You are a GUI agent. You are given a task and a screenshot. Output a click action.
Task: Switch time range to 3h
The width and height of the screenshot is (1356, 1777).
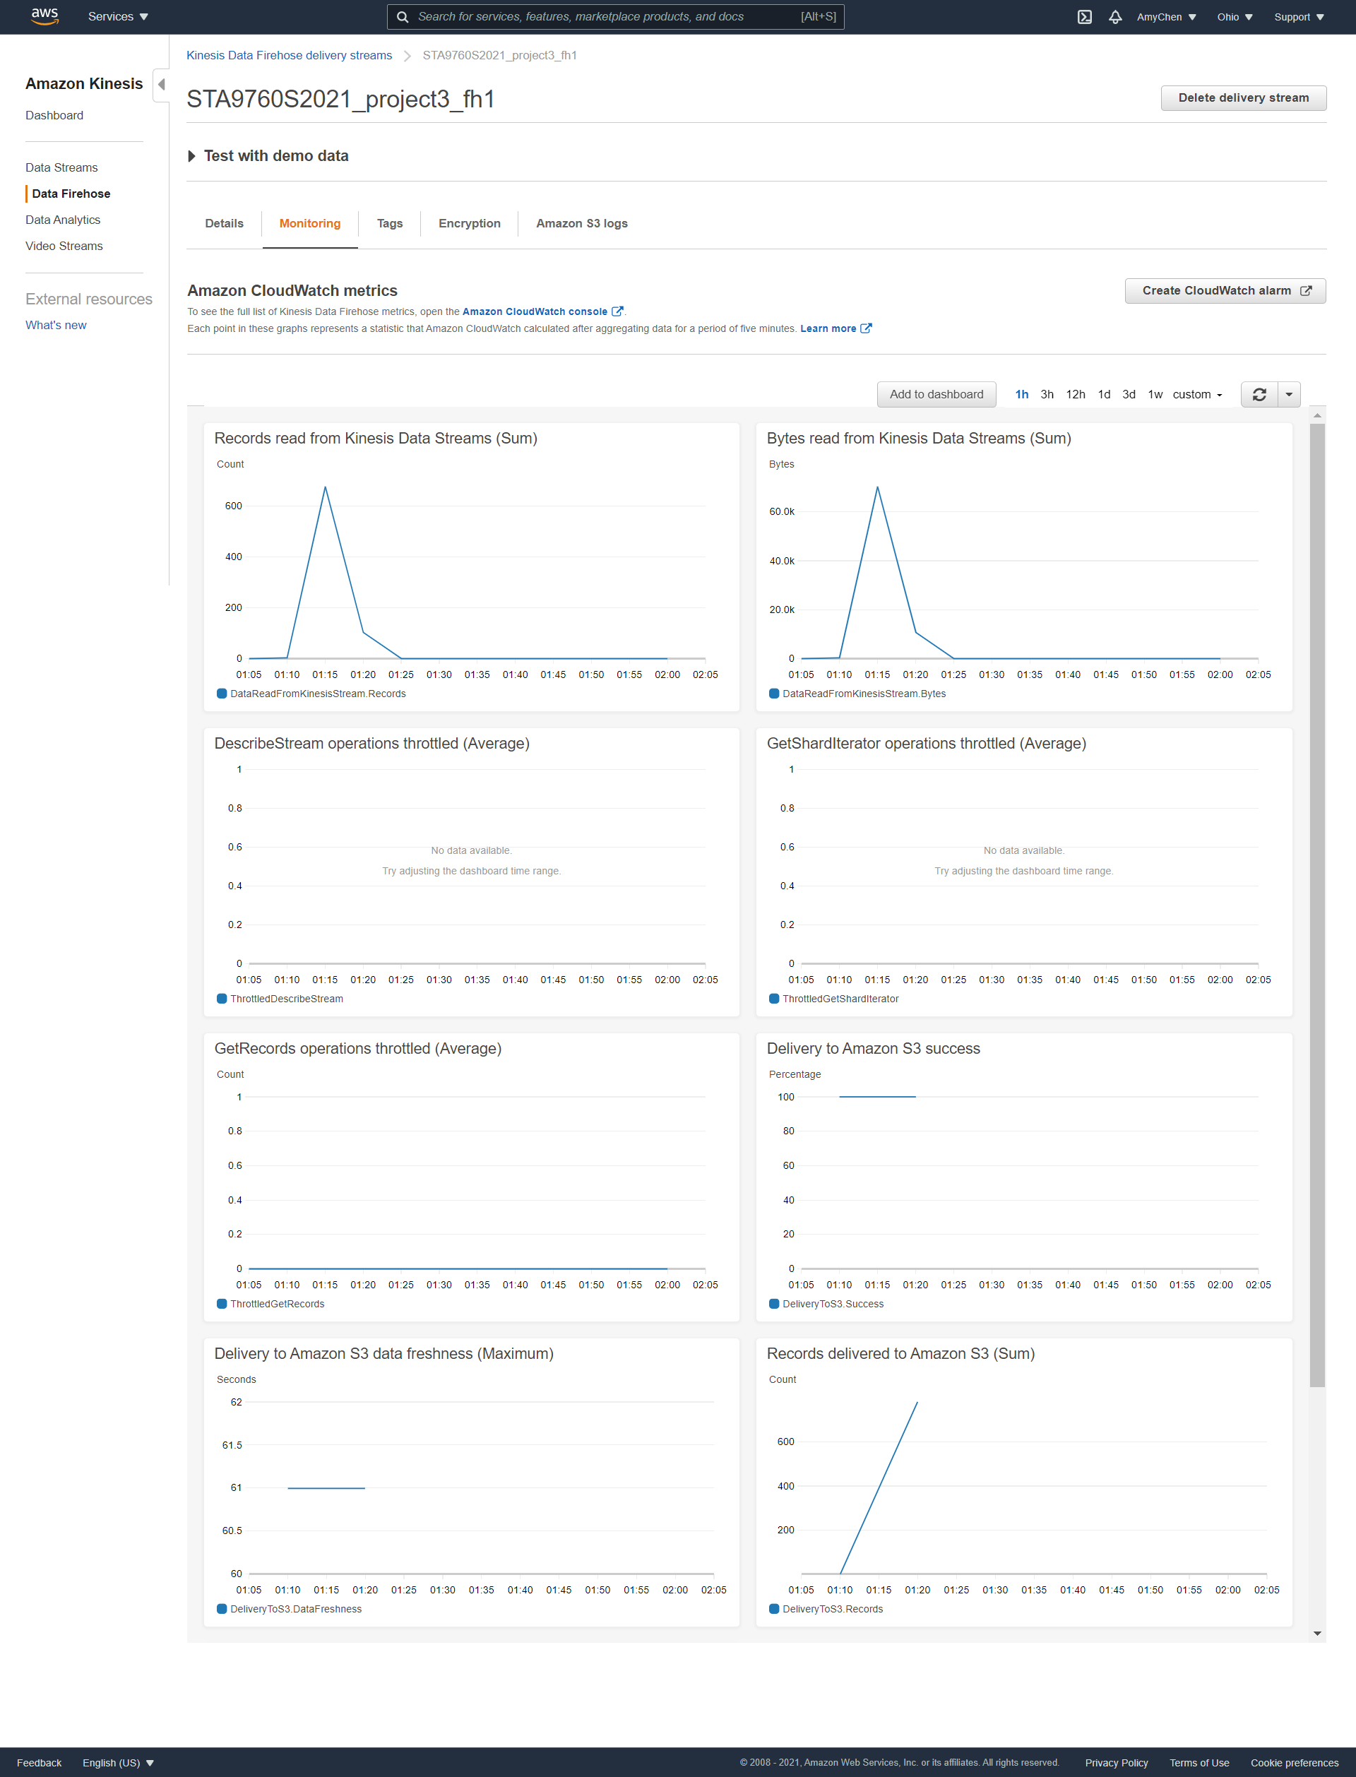click(1047, 395)
